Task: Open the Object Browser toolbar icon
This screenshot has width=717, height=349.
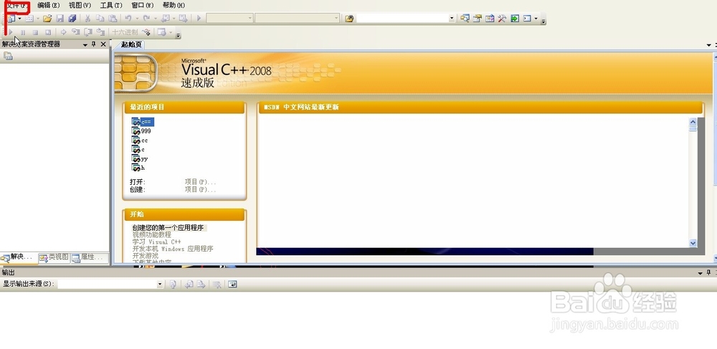Action: click(x=490, y=19)
